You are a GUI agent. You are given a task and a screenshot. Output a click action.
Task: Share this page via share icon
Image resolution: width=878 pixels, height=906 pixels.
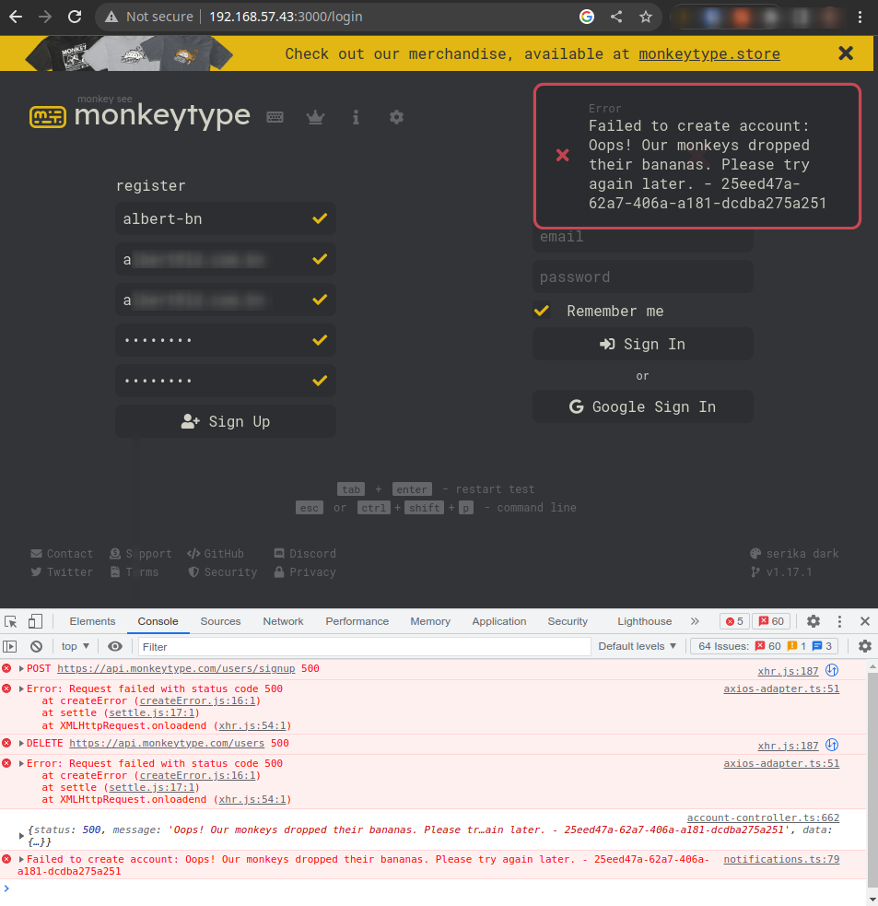point(616,17)
